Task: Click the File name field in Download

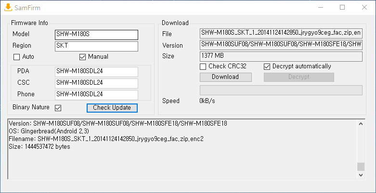Action: click(x=281, y=33)
